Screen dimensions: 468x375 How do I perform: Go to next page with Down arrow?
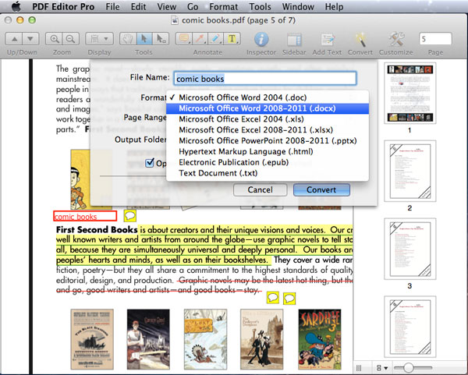[x=30, y=39]
